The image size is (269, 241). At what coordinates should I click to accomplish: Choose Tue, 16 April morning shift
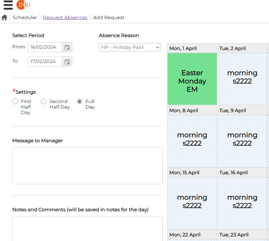[x=242, y=203]
